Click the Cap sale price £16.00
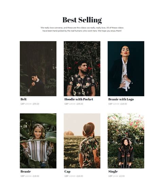This screenshot has height=187, width=161. (80, 176)
